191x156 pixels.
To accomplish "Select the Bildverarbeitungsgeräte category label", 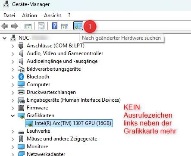I will (x=54, y=69).
